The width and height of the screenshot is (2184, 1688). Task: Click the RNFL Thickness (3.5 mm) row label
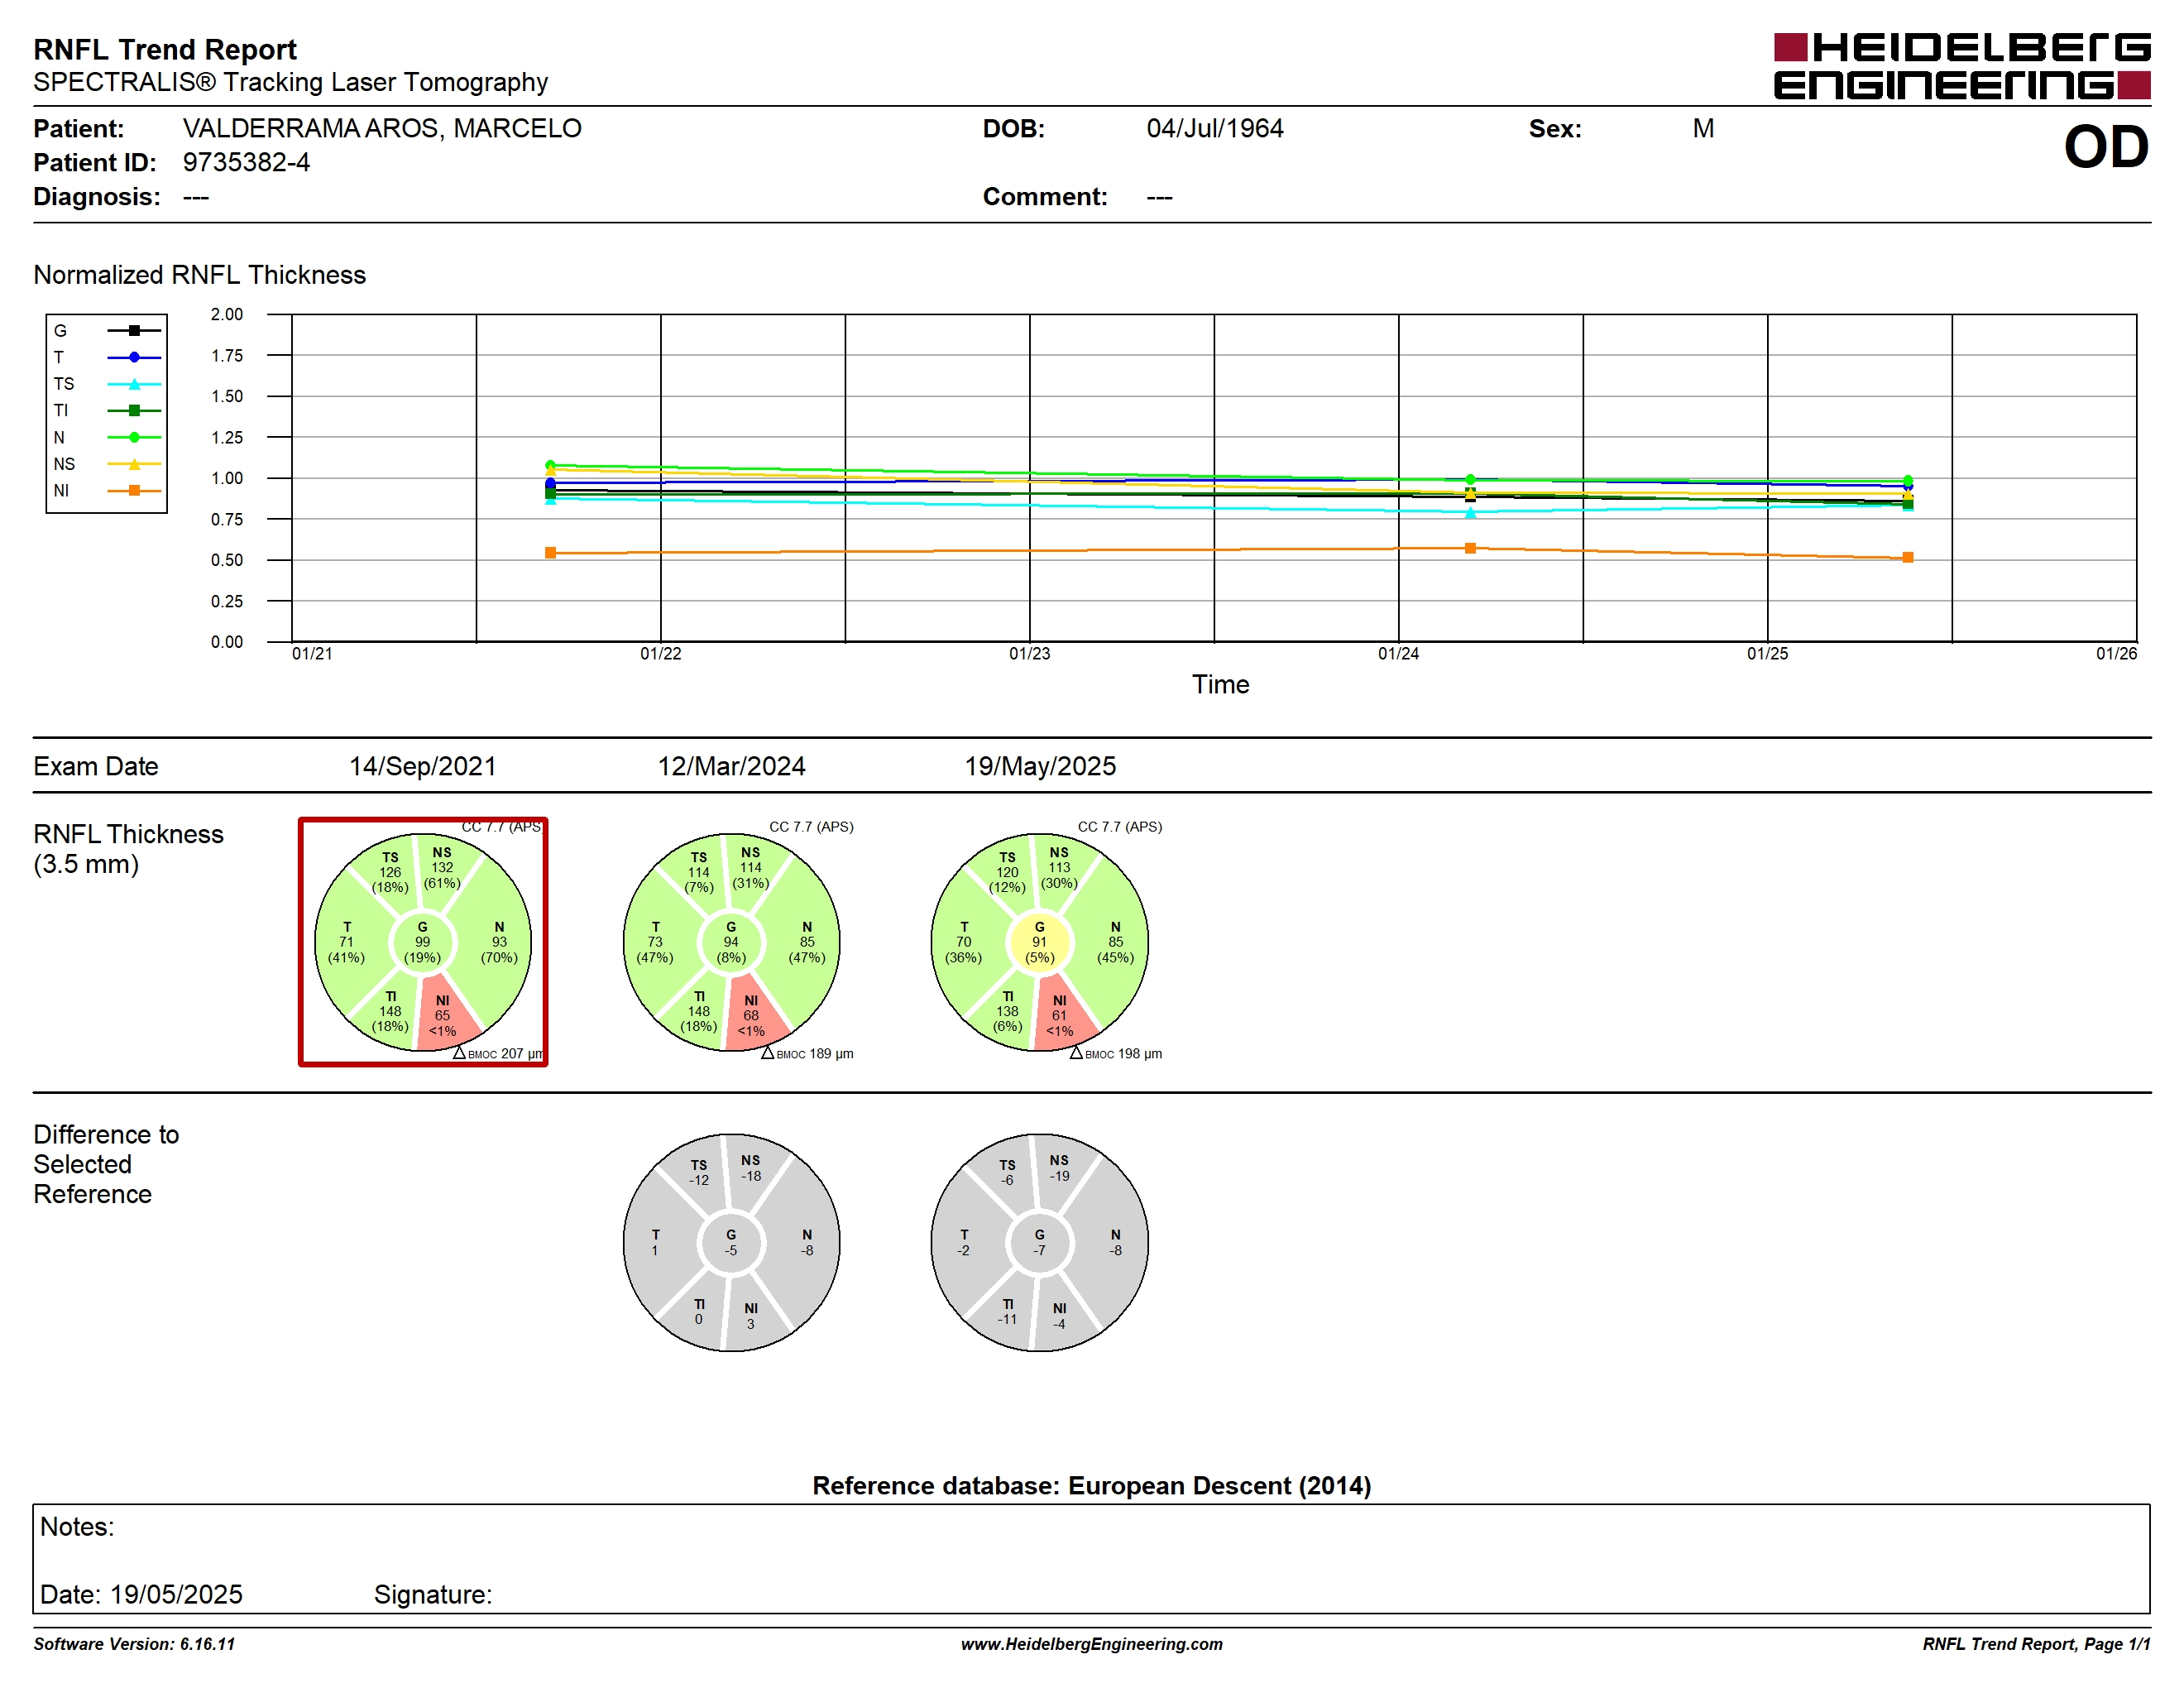click(128, 849)
